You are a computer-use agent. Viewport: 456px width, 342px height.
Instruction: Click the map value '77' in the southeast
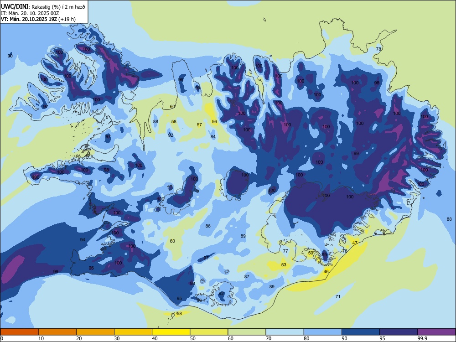click(285, 251)
